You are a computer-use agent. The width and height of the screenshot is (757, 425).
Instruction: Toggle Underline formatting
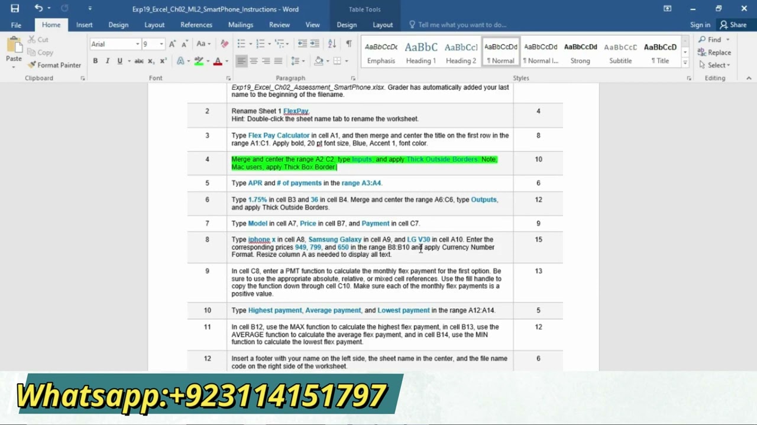tap(119, 61)
